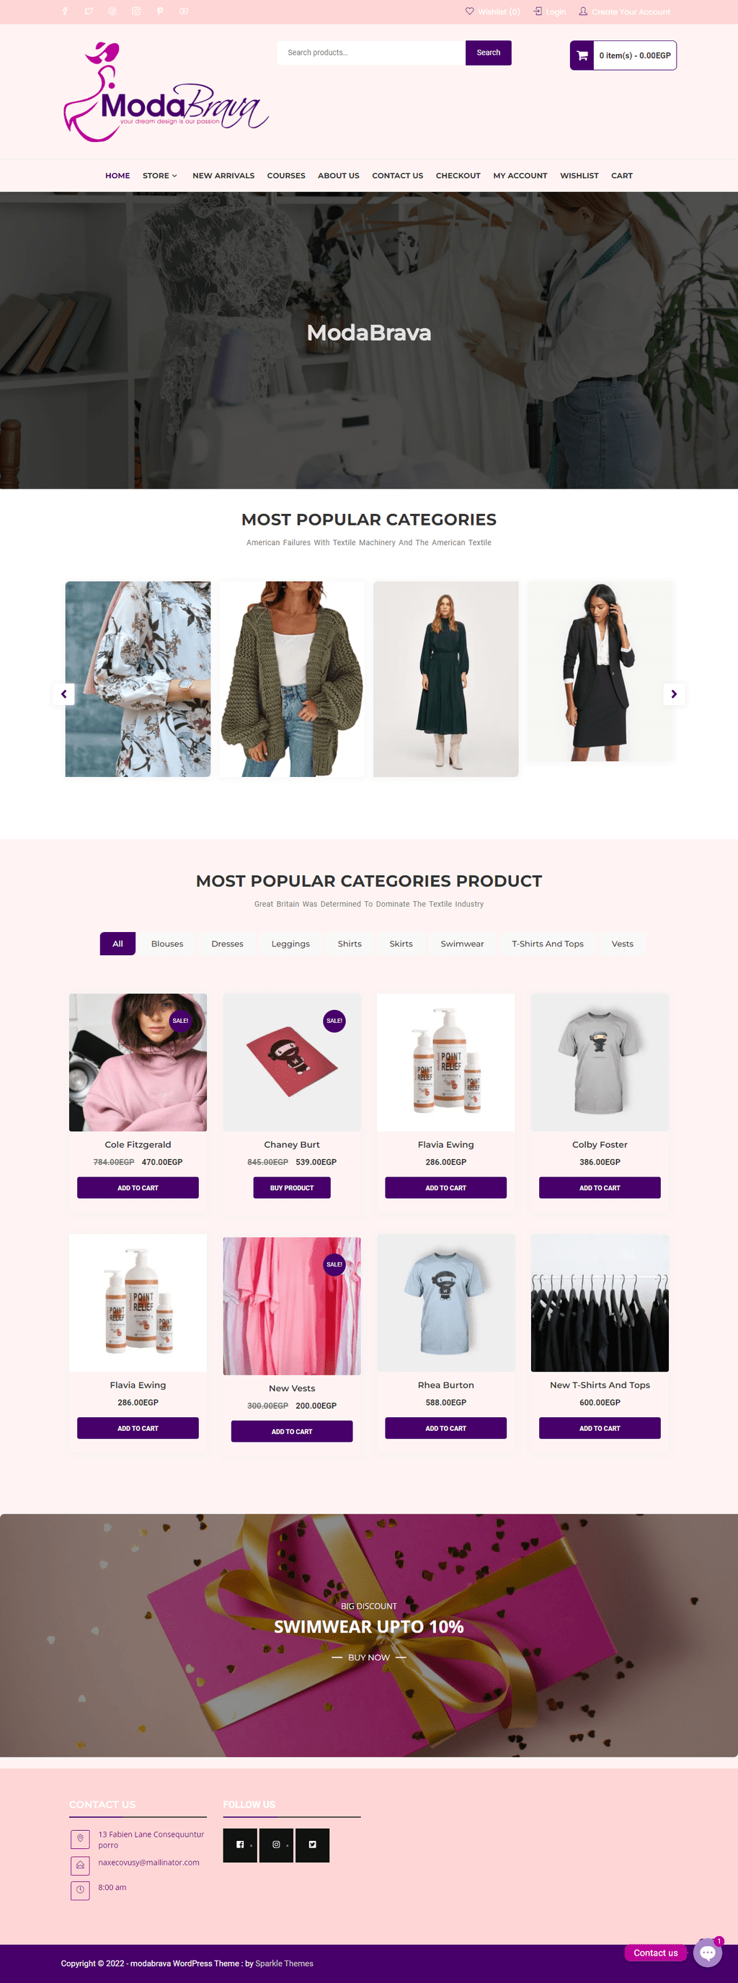Open the chat bubble widget icon
738x1983 pixels.
click(707, 1952)
